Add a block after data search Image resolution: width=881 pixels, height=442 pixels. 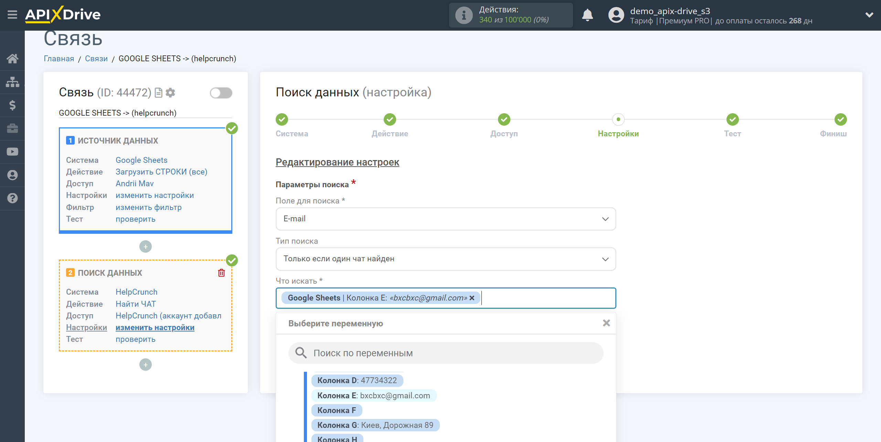click(x=146, y=365)
